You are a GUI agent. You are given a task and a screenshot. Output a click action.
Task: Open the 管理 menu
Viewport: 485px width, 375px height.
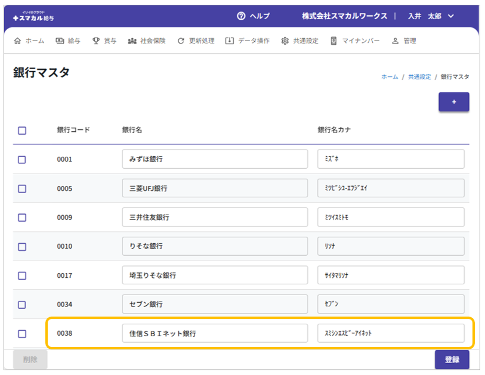click(404, 41)
